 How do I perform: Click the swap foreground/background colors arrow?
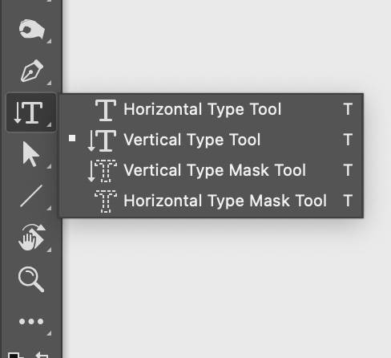42,355
